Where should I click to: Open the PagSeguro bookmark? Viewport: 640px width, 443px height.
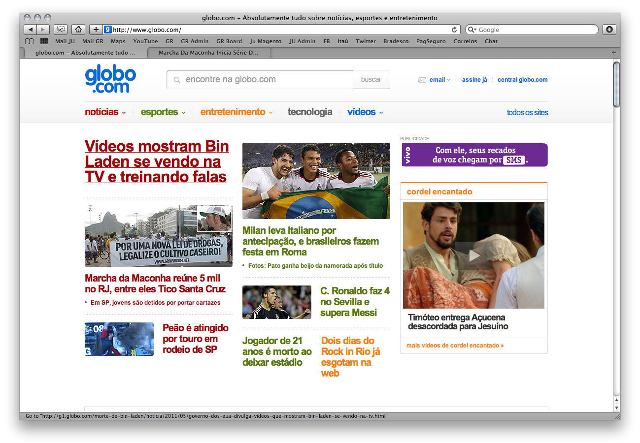[431, 41]
